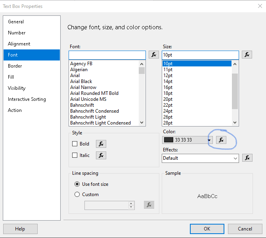Click the dark color swatch
266x238 pixels.
tap(168, 140)
